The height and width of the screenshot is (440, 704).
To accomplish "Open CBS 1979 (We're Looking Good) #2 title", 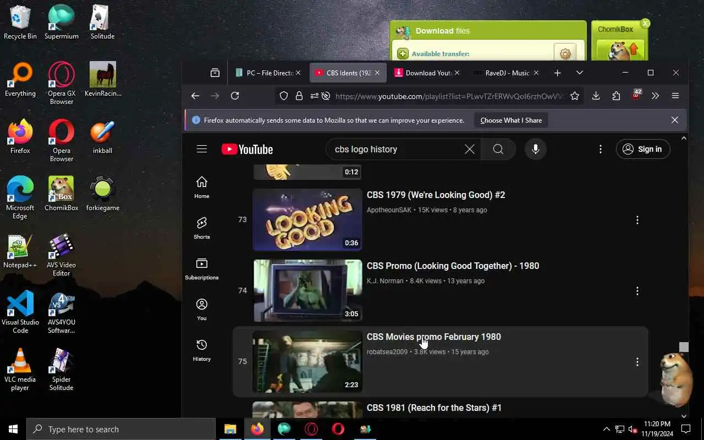I will [436, 195].
